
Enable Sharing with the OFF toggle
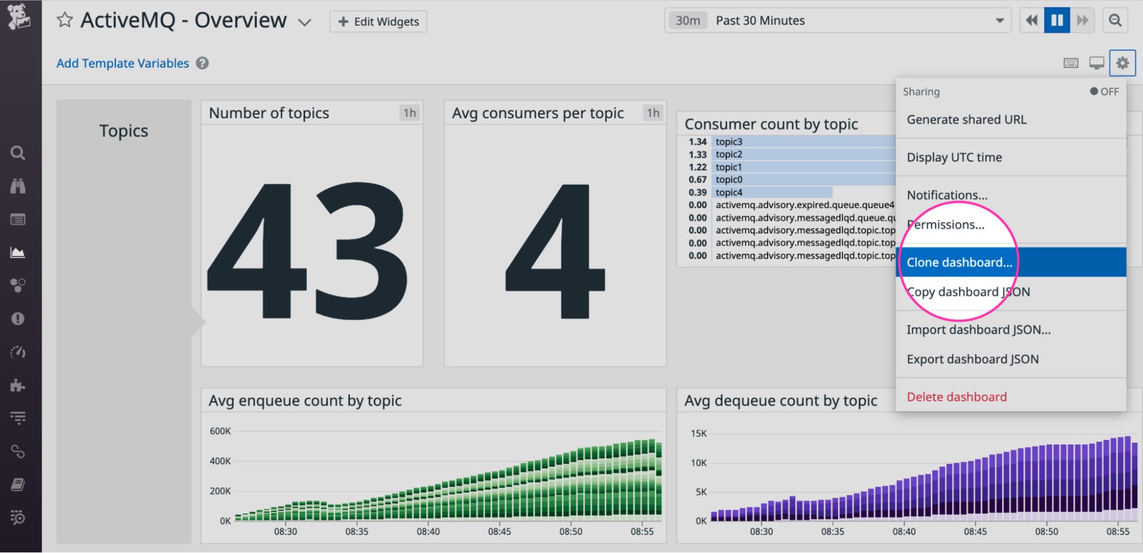tap(1105, 91)
